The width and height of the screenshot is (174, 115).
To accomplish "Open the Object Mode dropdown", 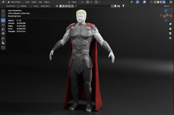I will (15, 2).
